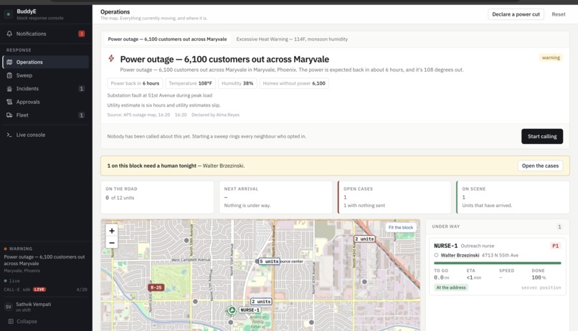The image size is (578, 331).
Task: Click the Notifications bell icon
Action: click(9, 34)
